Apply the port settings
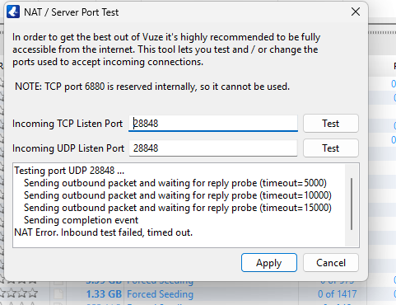 point(269,263)
